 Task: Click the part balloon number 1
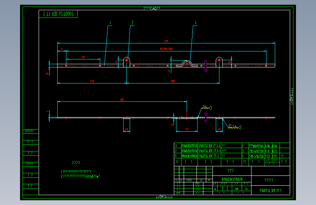point(110,23)
